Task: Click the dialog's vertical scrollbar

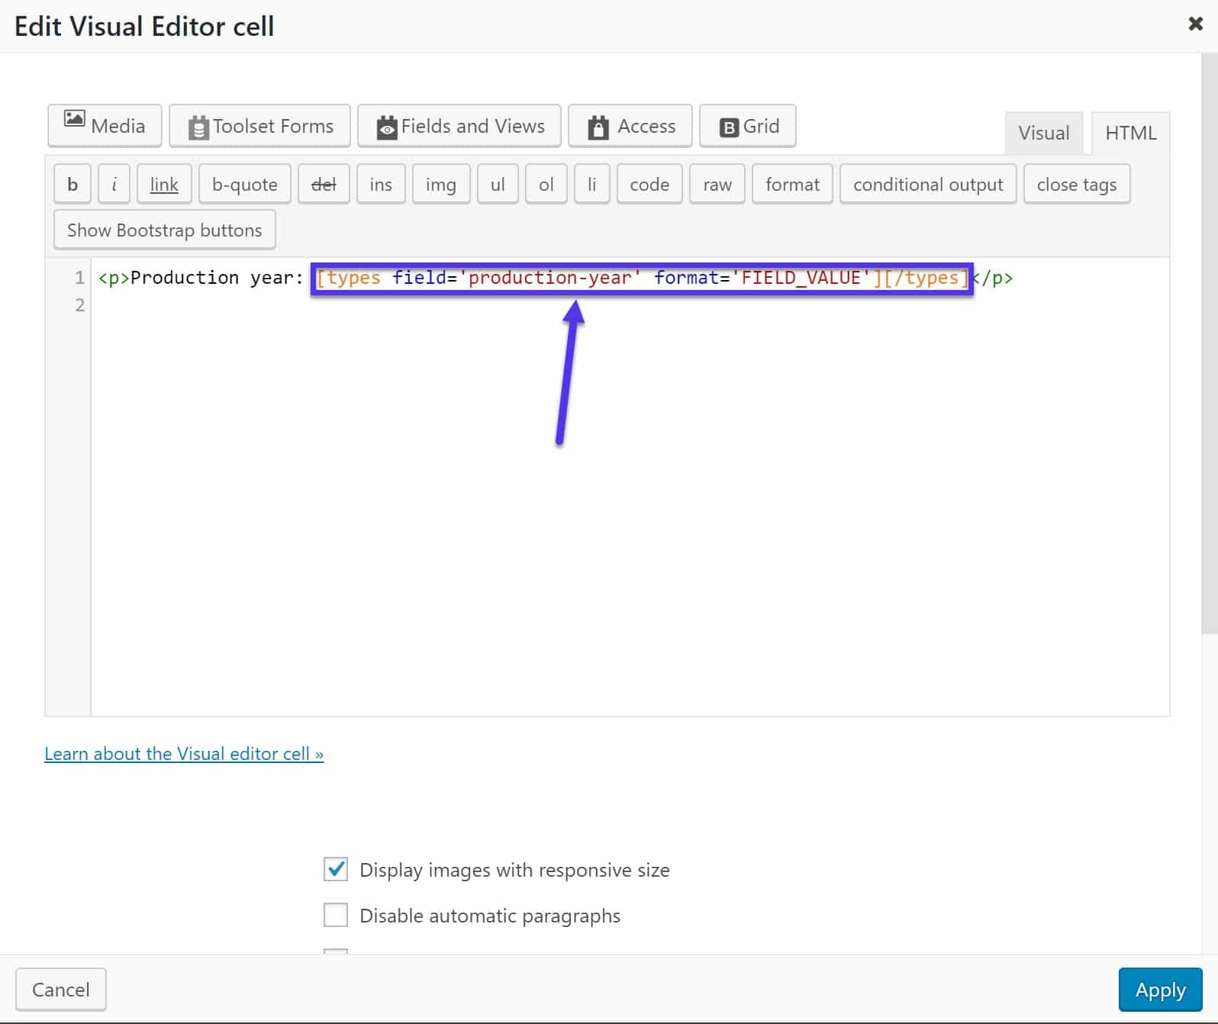Action: pos(1209,343)
